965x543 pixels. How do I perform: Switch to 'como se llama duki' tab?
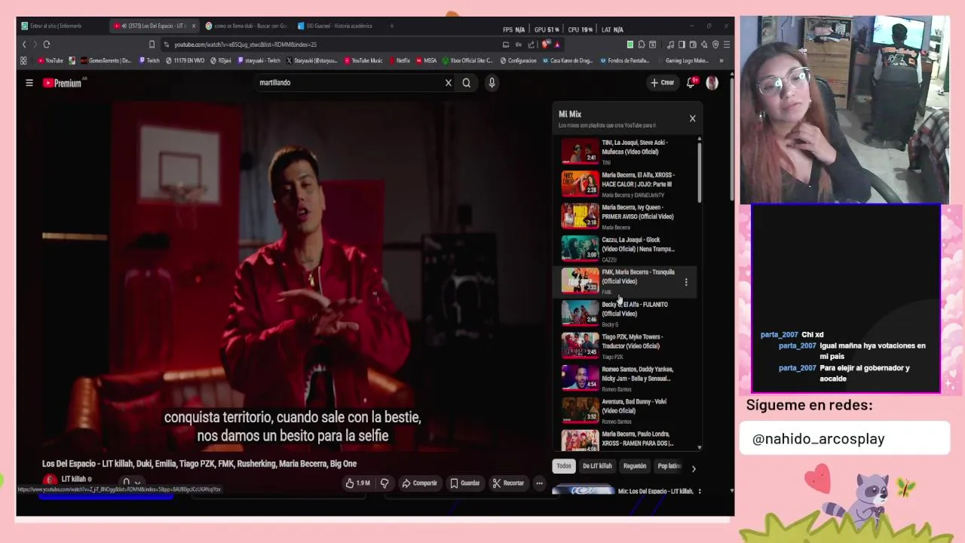click(247, 26)
